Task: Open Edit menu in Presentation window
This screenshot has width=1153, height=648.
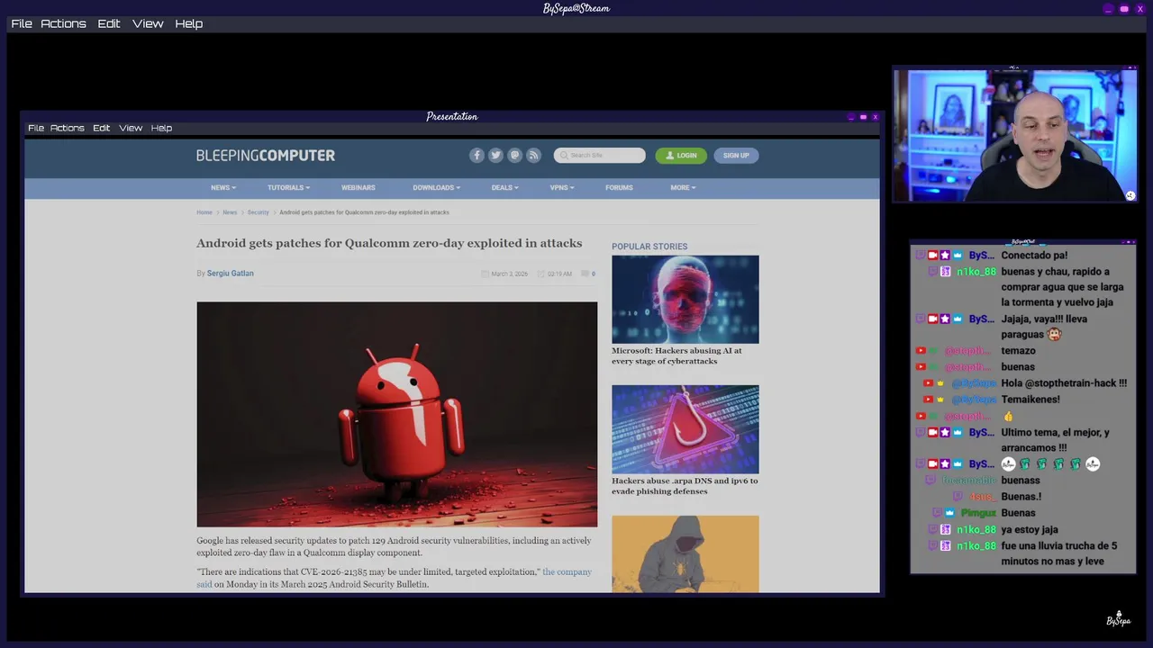Action: tap(102, 128)
